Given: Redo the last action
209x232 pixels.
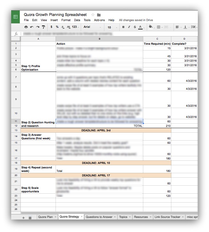Looking at the screenshot, I should tap(38, 27).
